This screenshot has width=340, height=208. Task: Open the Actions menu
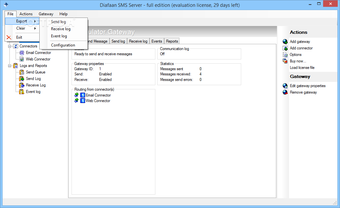(x=26, y=14)
